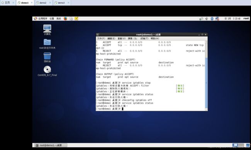
Task: Click the terminal vertical scrollbar thumb
Action: coord(206,83)
